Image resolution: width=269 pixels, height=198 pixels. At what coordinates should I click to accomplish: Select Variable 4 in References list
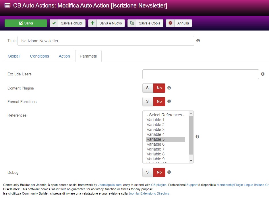tap(166, 134)
